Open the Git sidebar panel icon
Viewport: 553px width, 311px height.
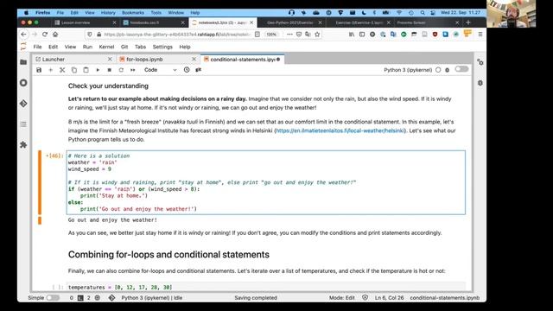click(x=23, y=104)
